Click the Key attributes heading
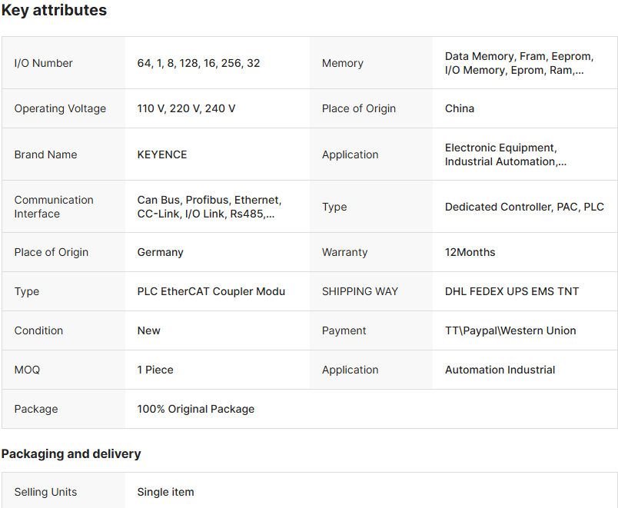618x508 pixels. pos(54,11)
